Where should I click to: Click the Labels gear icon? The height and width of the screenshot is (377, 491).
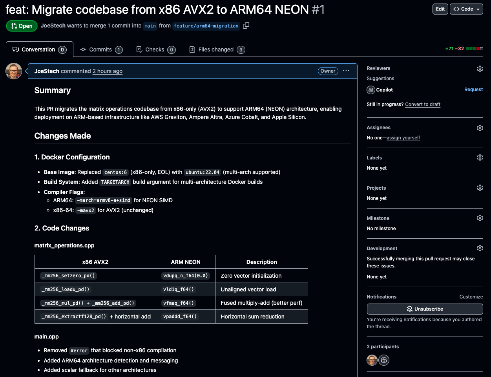[480, 157]
